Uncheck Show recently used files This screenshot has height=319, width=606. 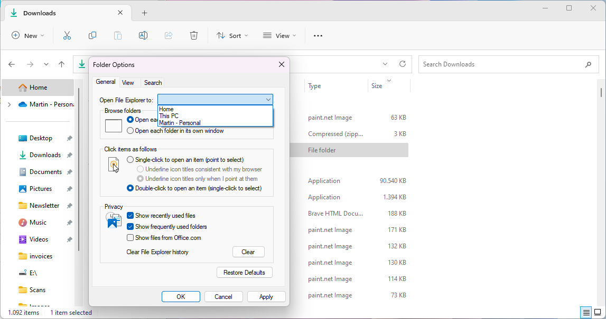(130, 215)
